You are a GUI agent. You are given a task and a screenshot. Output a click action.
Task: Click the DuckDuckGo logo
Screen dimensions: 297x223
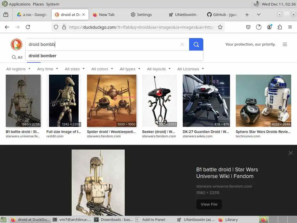coord(17,44)
